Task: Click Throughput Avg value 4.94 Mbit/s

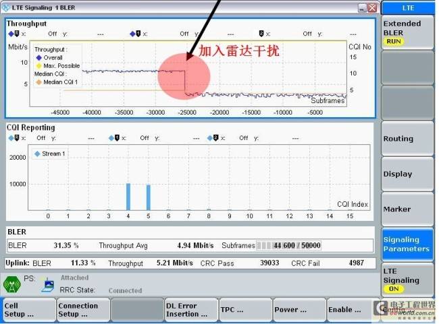Action: point(195,245)
